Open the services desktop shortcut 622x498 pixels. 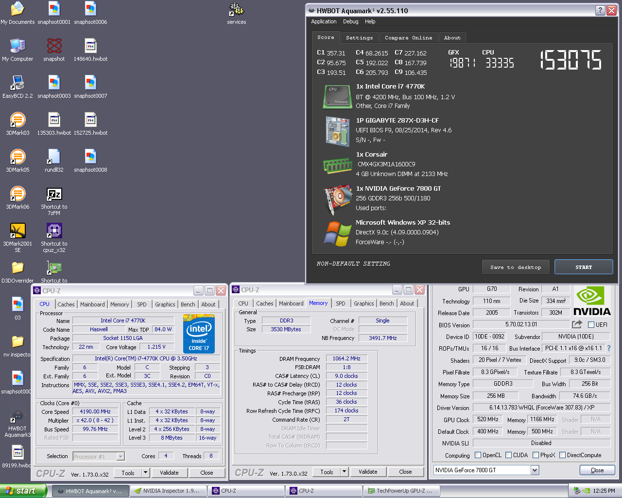[237, 13]
